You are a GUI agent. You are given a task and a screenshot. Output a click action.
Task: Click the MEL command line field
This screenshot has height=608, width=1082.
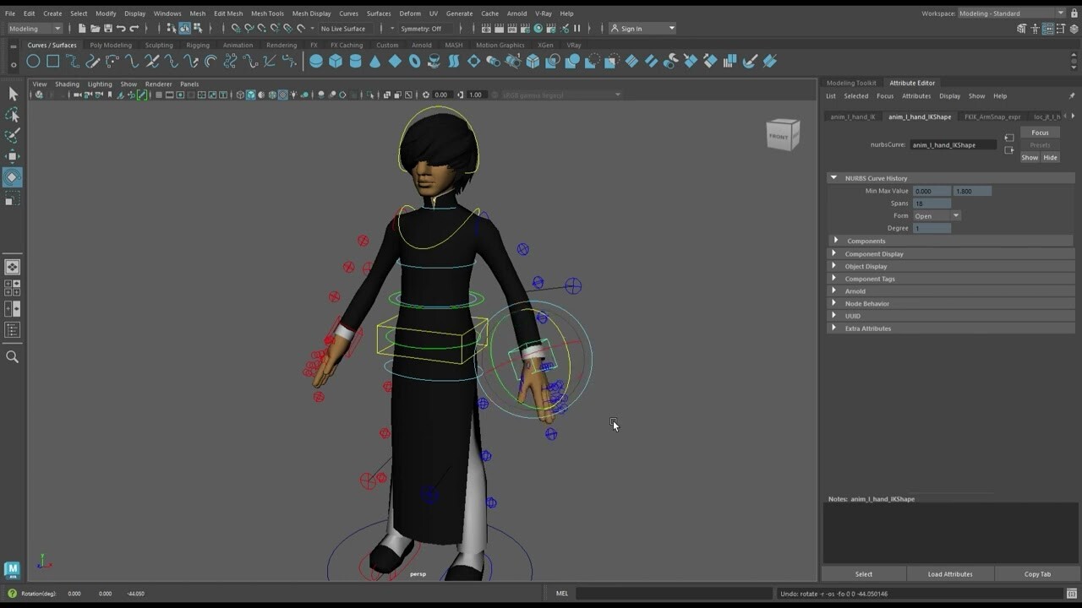(676, 593)
